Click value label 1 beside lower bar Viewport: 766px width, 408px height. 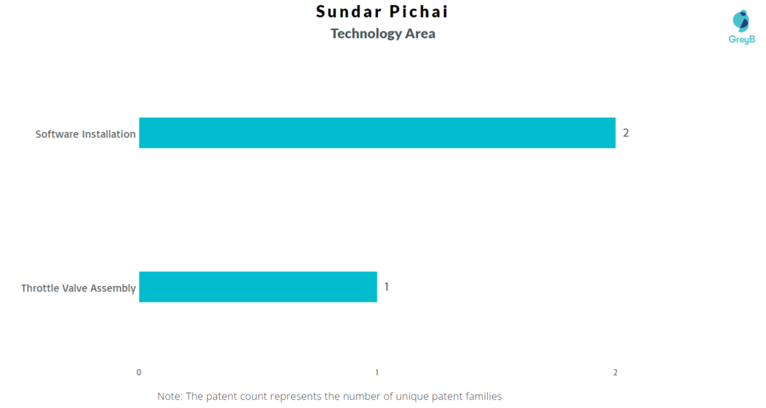point(387,287)
